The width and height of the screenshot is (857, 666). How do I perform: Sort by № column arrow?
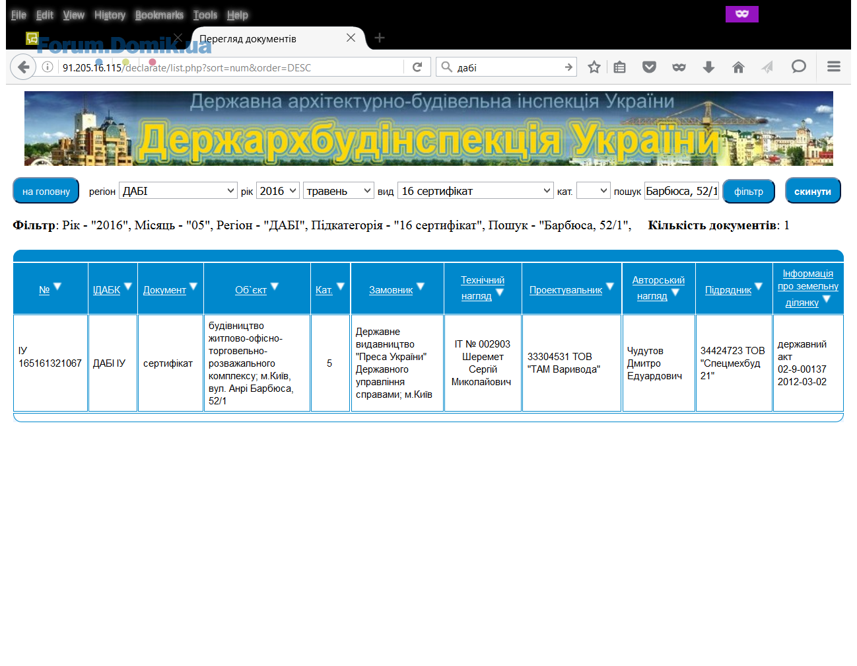point(57,286)
